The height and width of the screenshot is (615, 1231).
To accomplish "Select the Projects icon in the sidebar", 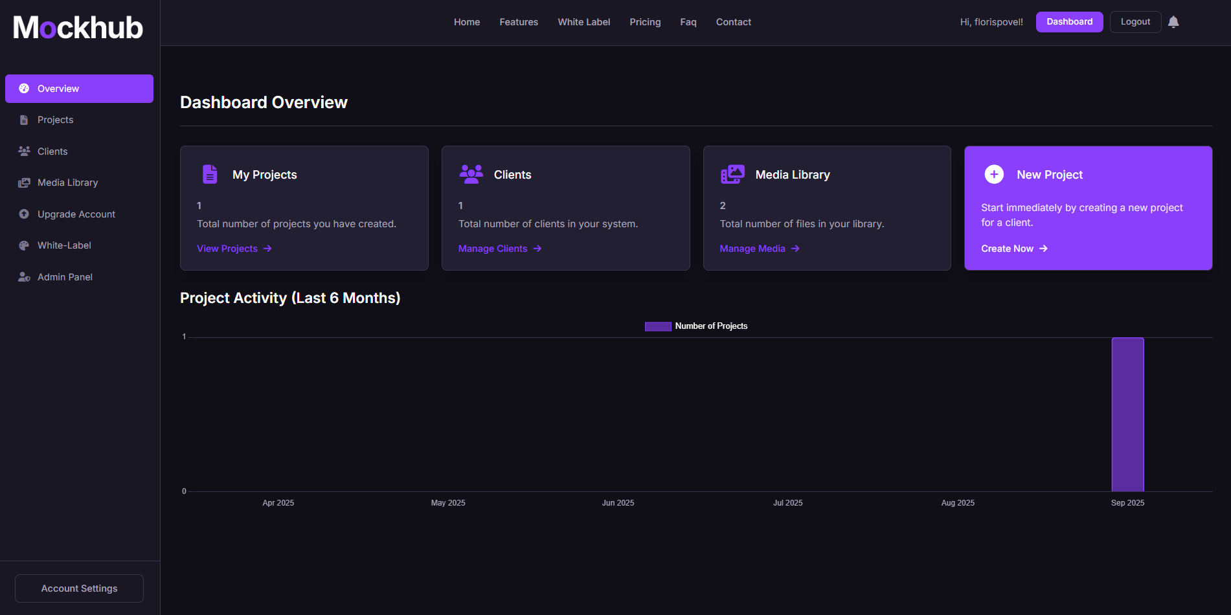I will click(24, 119).
